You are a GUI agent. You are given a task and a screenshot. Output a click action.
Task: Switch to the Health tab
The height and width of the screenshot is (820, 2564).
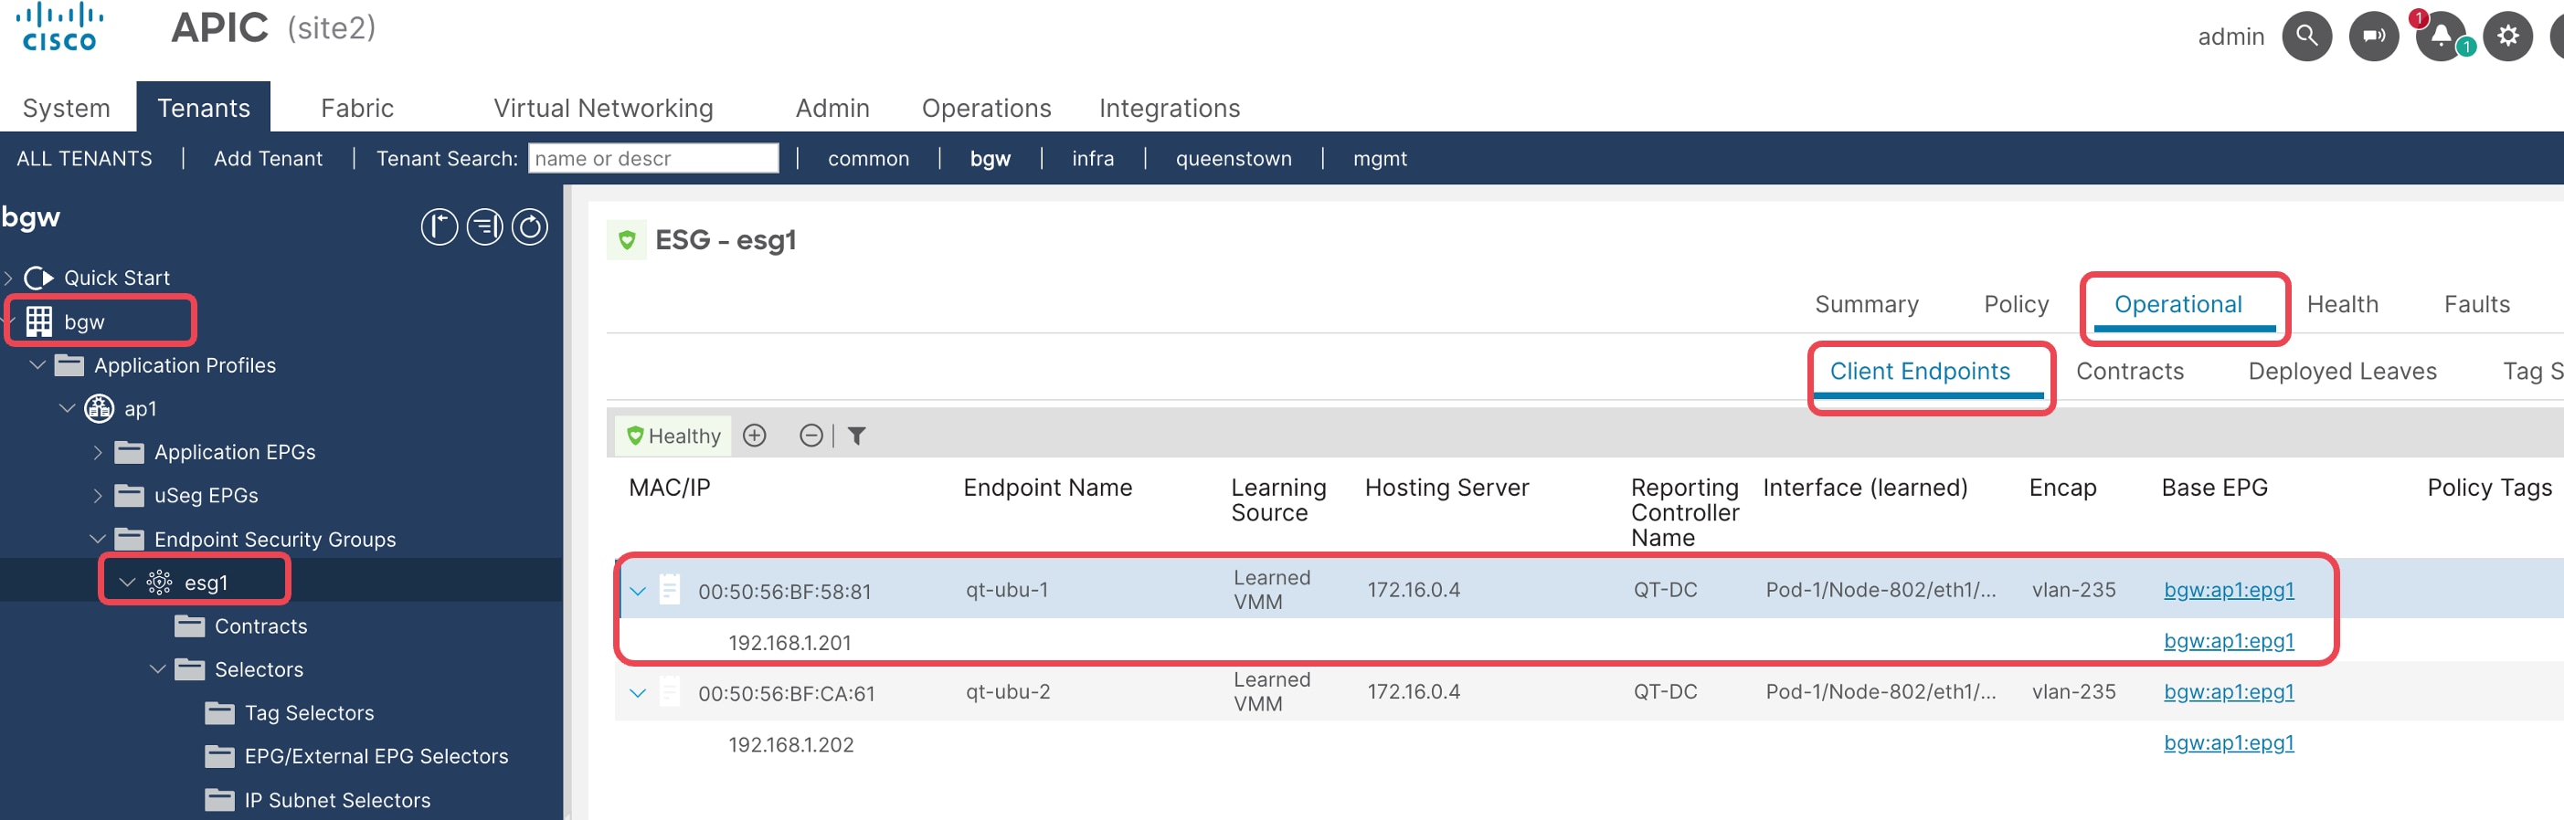point(2342,303)
